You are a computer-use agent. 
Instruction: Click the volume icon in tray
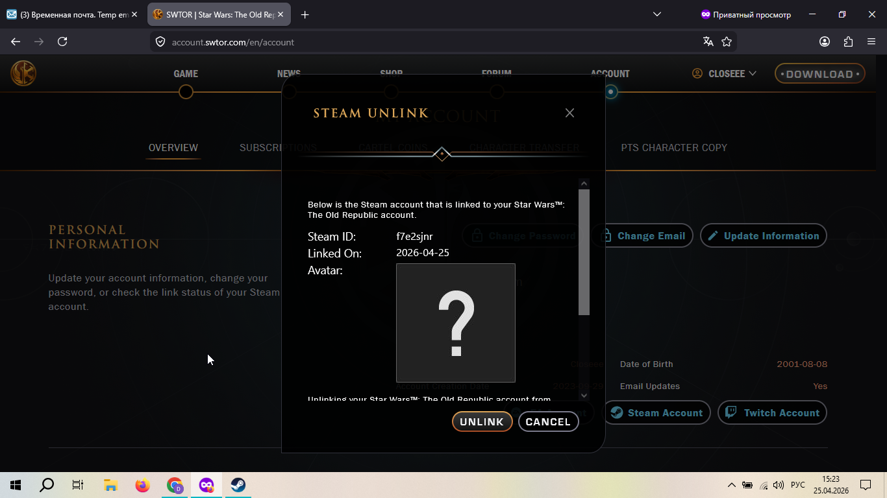pos(779,485)
